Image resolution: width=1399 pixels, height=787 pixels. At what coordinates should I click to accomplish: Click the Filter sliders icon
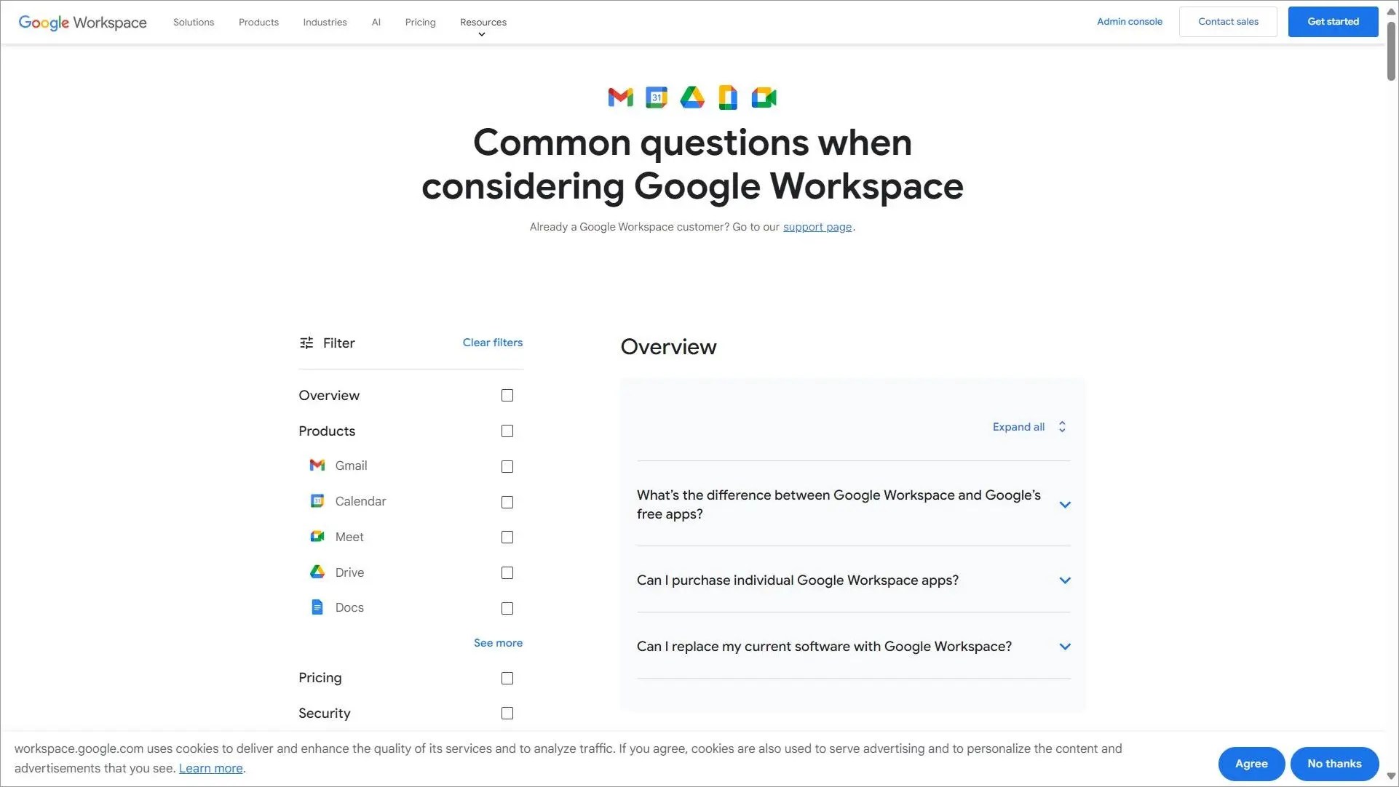click(306, 343)
